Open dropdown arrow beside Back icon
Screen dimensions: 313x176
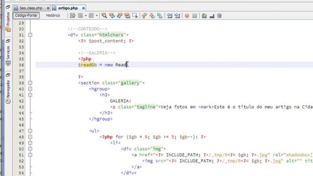[86, 16]
